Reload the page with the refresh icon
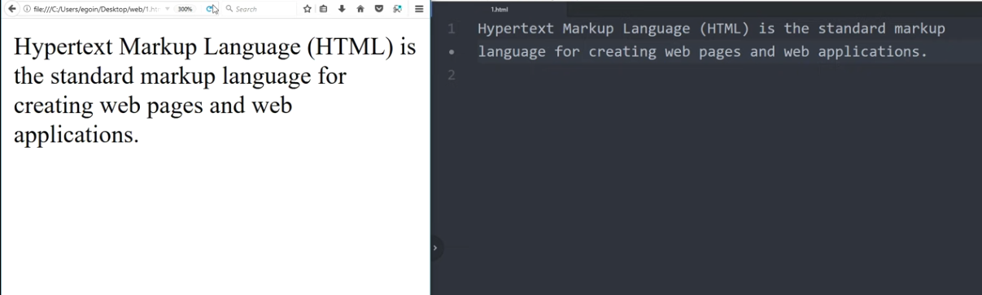 pyautogui.click(x=210, y=9)
